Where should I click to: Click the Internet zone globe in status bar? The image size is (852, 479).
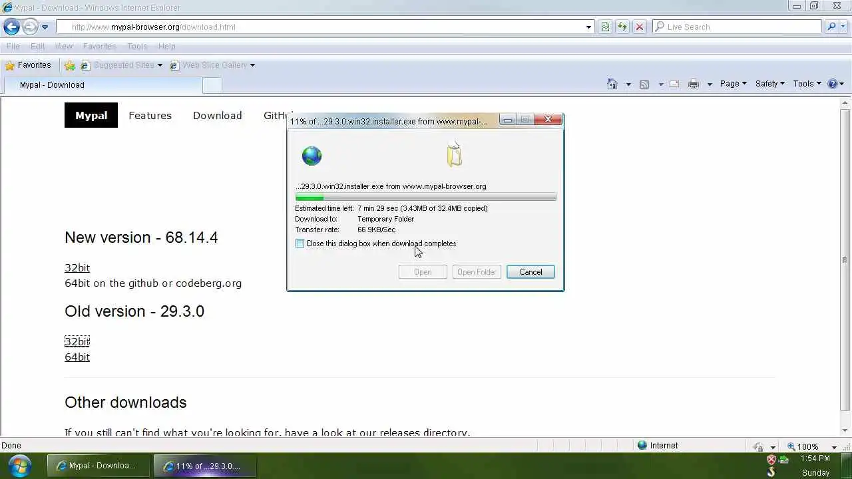coord(642,446)
